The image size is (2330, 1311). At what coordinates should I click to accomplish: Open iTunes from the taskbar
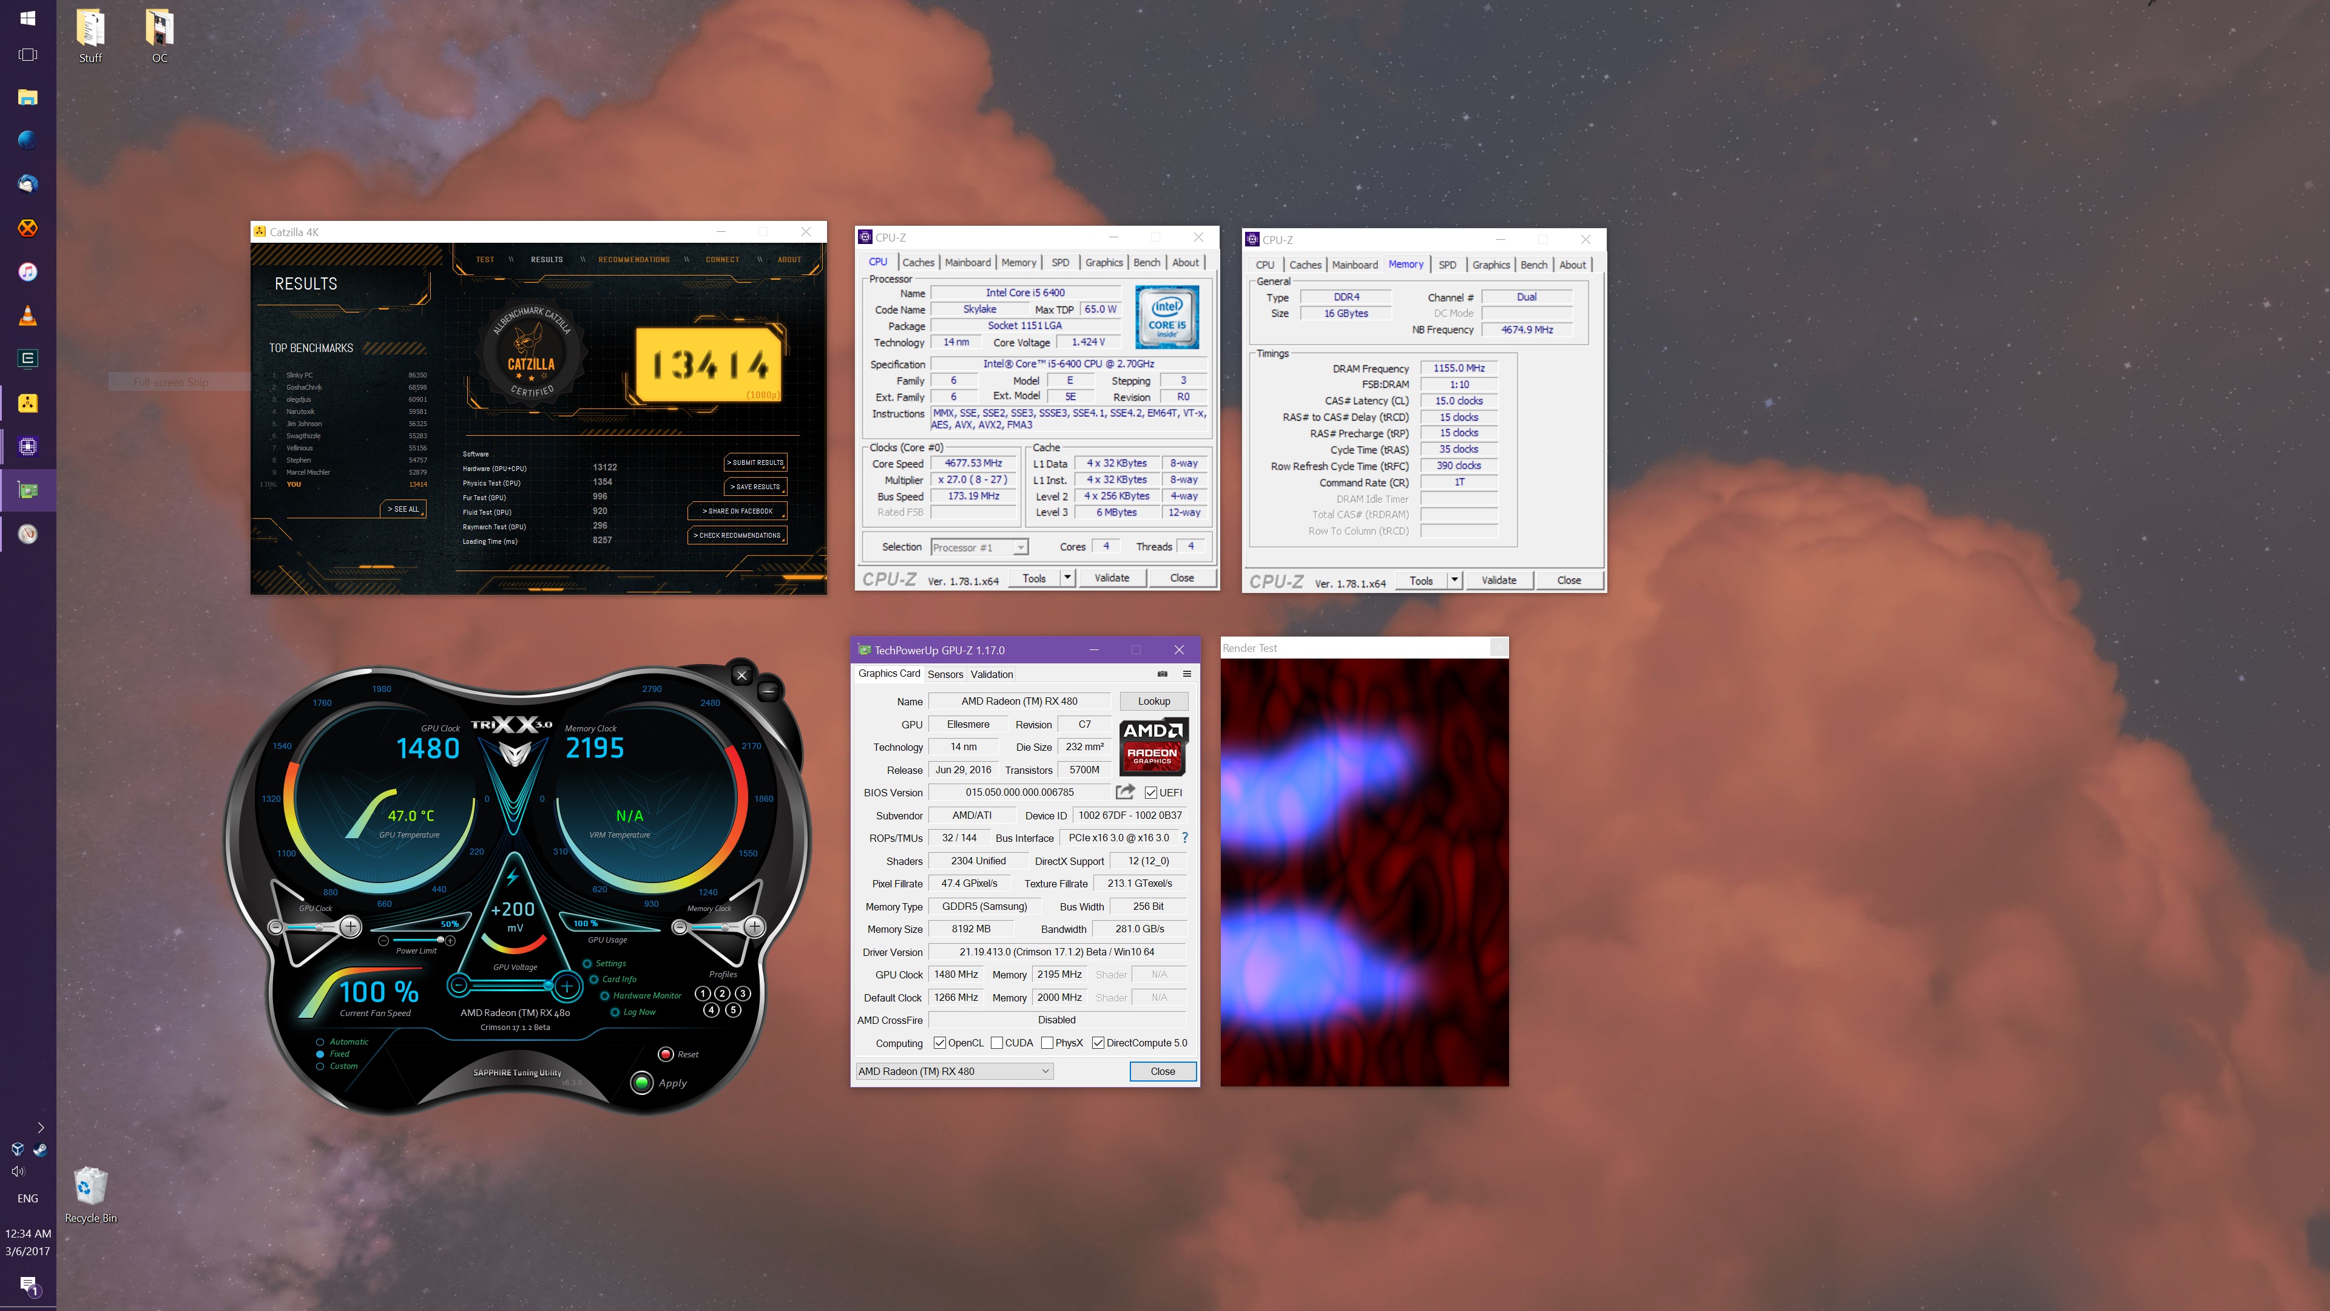point(28,271)
